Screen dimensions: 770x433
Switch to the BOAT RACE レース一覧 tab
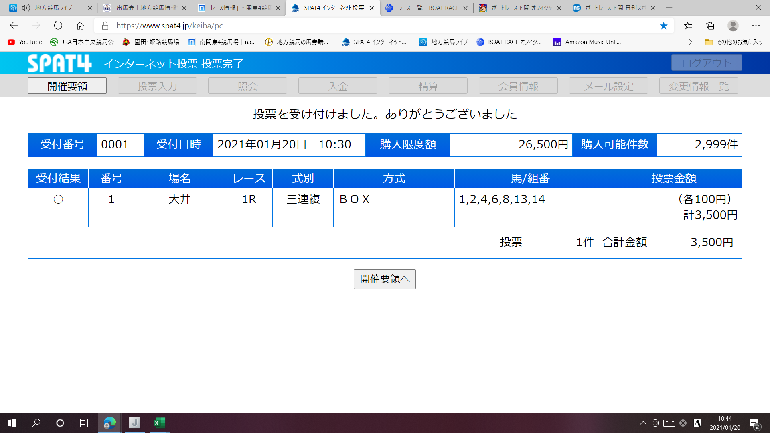[x=426, y=8]
